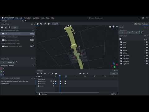Open the Animation menu
This screenshot has width=149, height=112.
(x=27, y=18)
